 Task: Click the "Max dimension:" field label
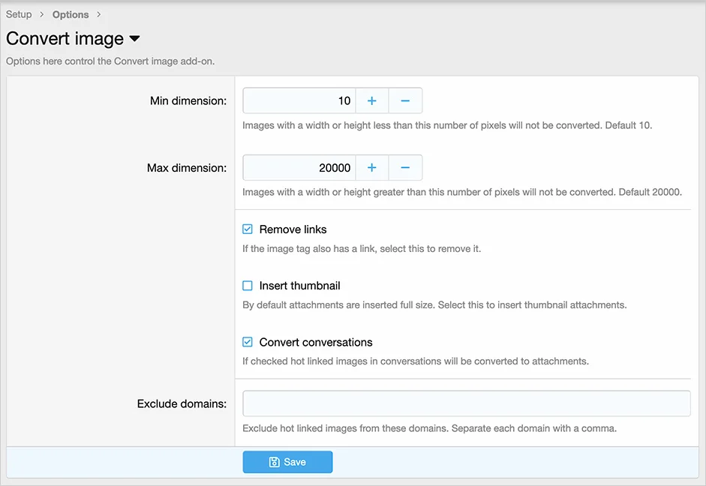tap(186, 168)
